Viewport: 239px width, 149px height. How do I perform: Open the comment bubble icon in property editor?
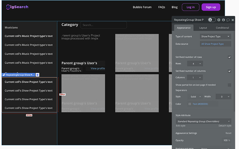pos(228,20)
